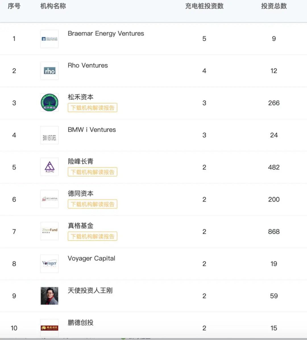
Task: Click the Voyager Capital logo
Action: pyautogui.click(x=49, y=263)
